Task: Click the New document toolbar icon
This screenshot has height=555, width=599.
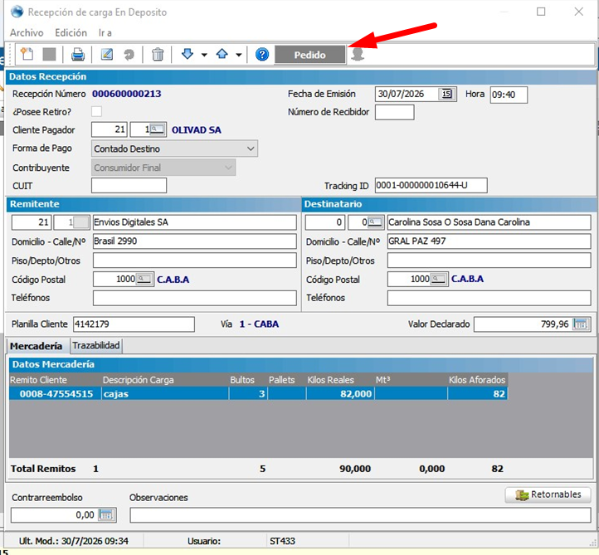Action: coord(27,54)
